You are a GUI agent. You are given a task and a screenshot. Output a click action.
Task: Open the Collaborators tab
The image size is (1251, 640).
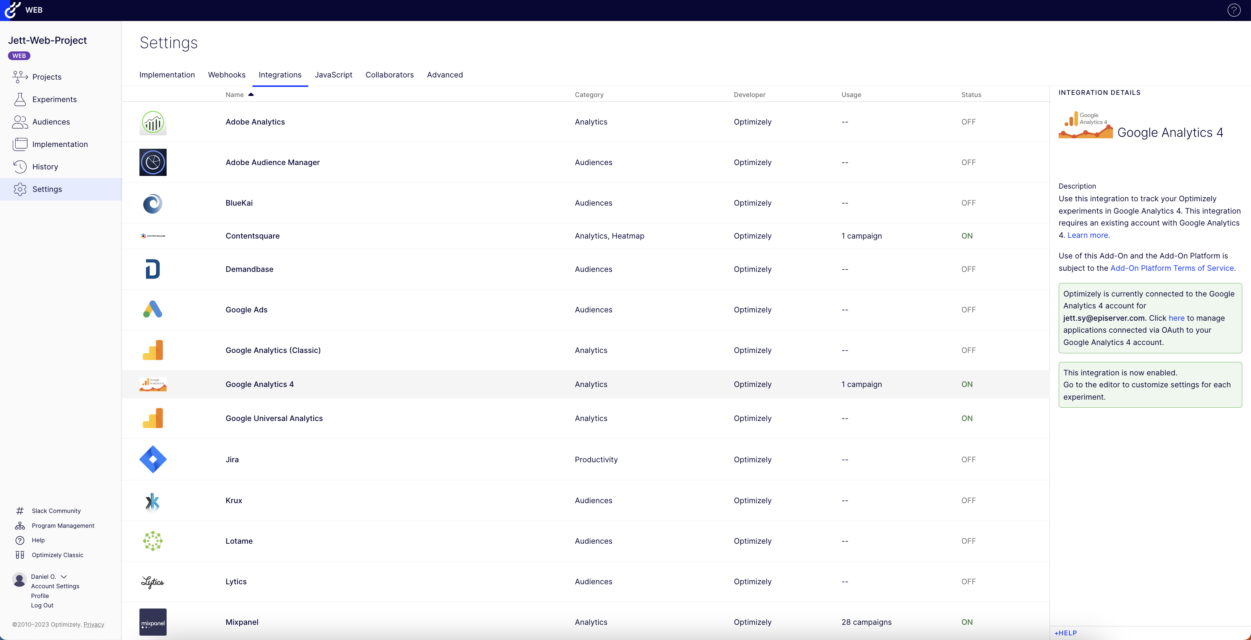point(389,75)
